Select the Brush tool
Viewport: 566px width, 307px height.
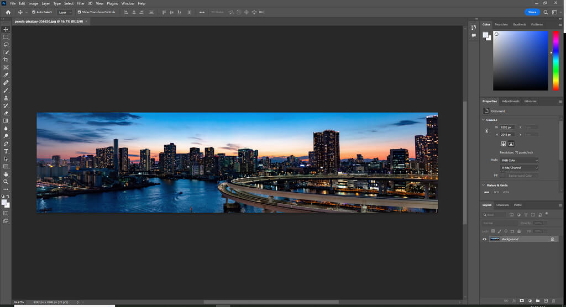coord(6,90)
